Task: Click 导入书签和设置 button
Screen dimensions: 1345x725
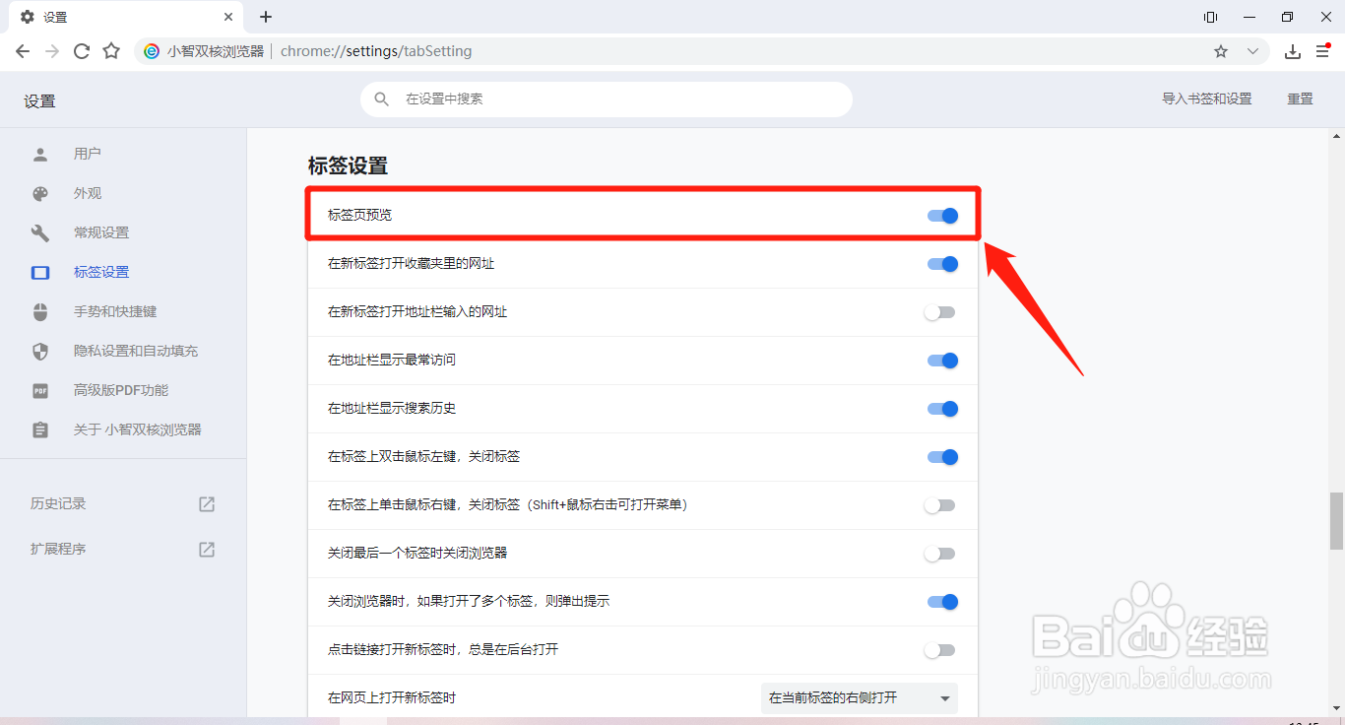Action: [1206, 99]
